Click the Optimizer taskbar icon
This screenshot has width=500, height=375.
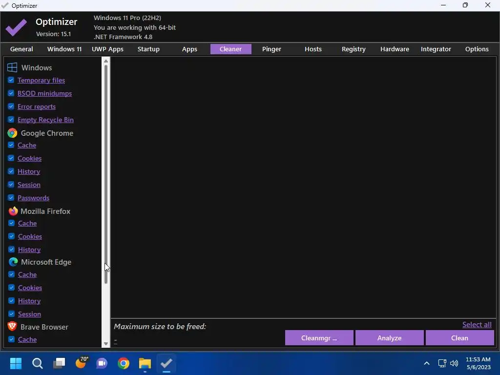[167, 363]
